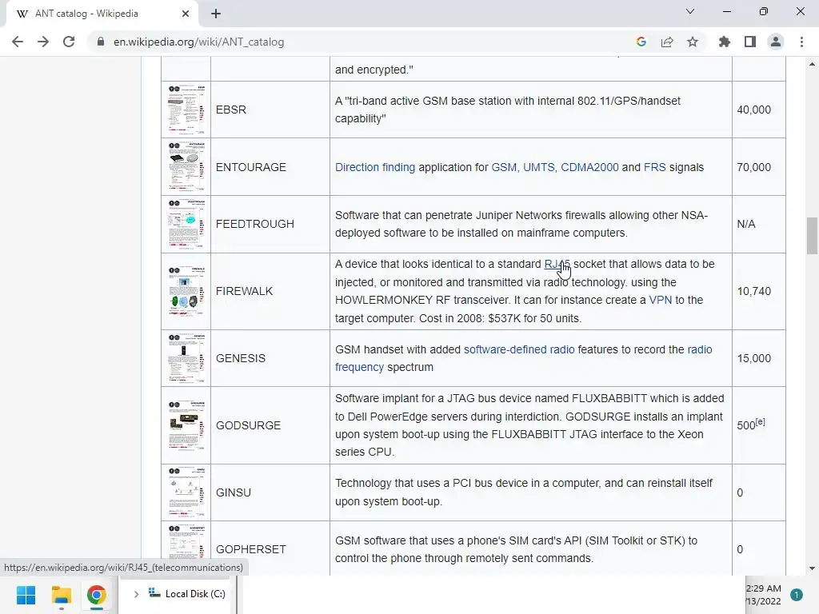Open the Chrome profile avatar
This screenshot has width=819, height=614.
776,42
